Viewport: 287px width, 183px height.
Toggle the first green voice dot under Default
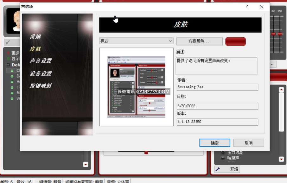tap(12, 71)
